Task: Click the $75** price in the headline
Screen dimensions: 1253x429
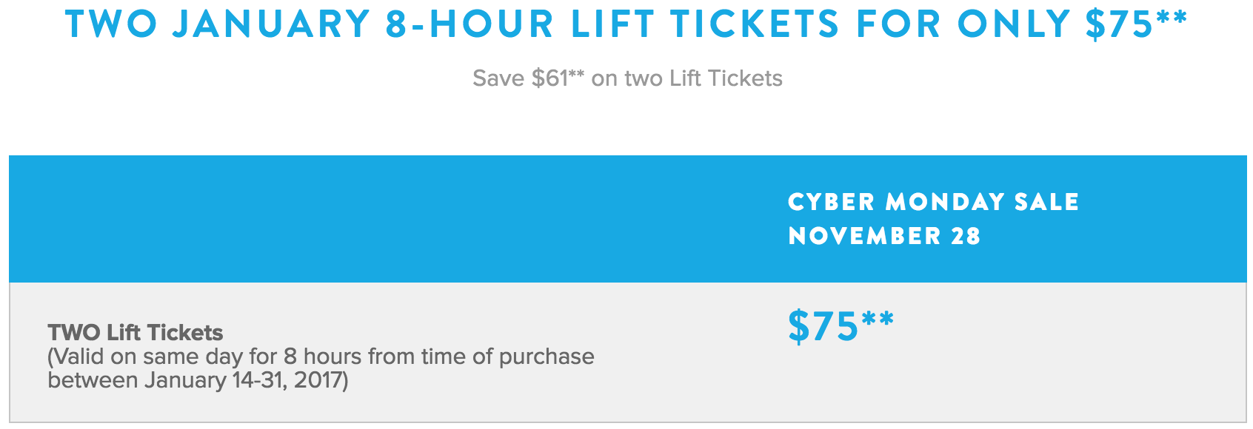Action: (1136, 24)
